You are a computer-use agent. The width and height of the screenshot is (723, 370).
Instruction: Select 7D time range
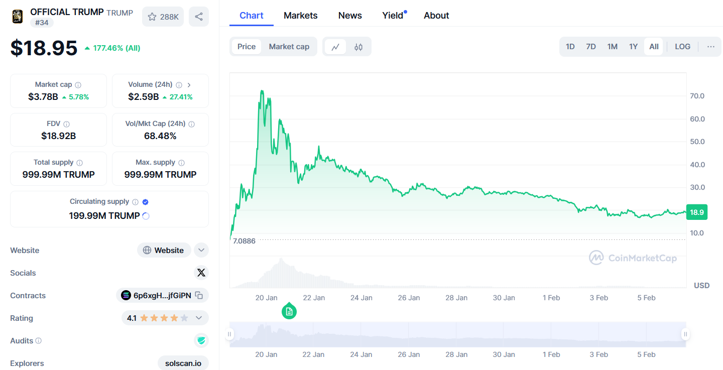591,47
